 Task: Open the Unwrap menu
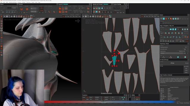[x=19, y=2]
